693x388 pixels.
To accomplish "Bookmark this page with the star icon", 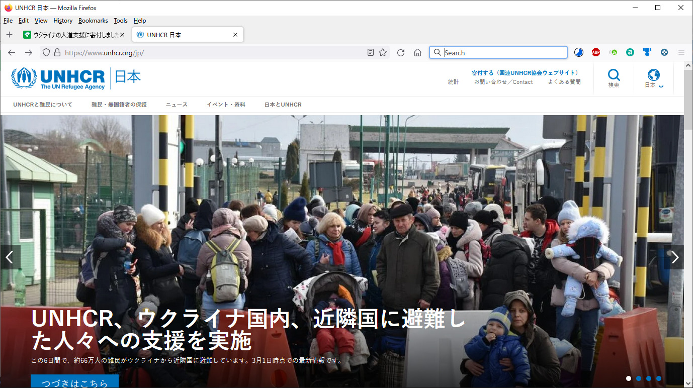I will coord(383,53).
